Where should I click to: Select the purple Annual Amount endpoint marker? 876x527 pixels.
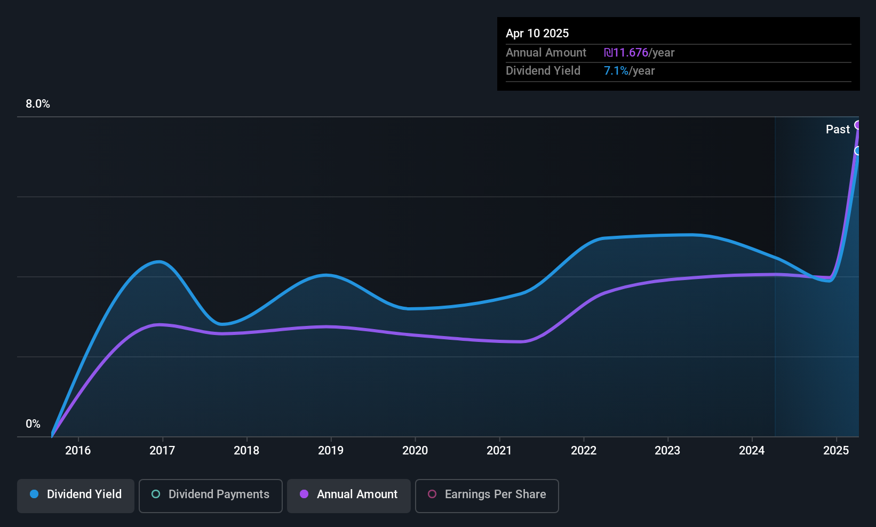(858, 125)
